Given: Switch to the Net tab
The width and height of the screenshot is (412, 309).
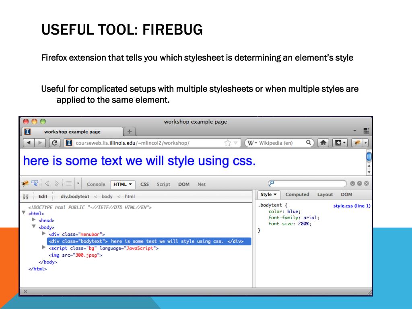Looking at the screenshot, I should click(202, 184).
